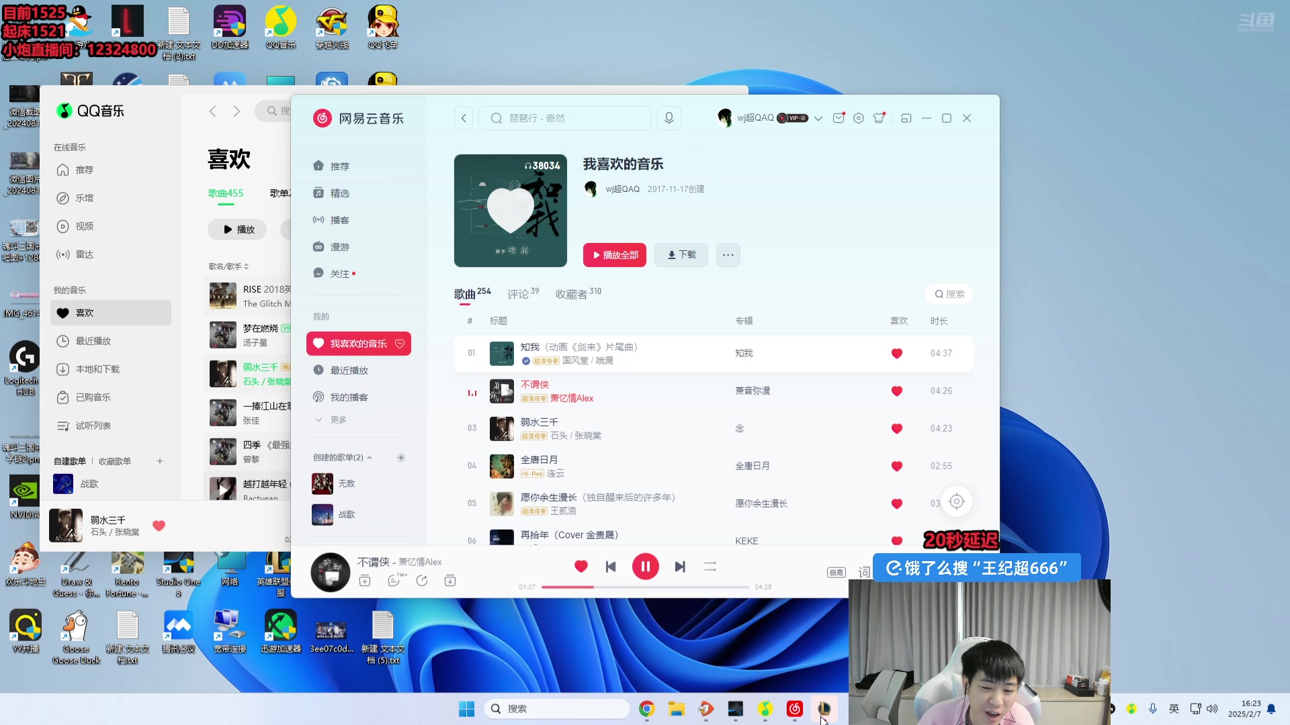Switch NetEase to mini mode icon
Viewport: 1290px width, 725px height.
(x=906, y=118)
